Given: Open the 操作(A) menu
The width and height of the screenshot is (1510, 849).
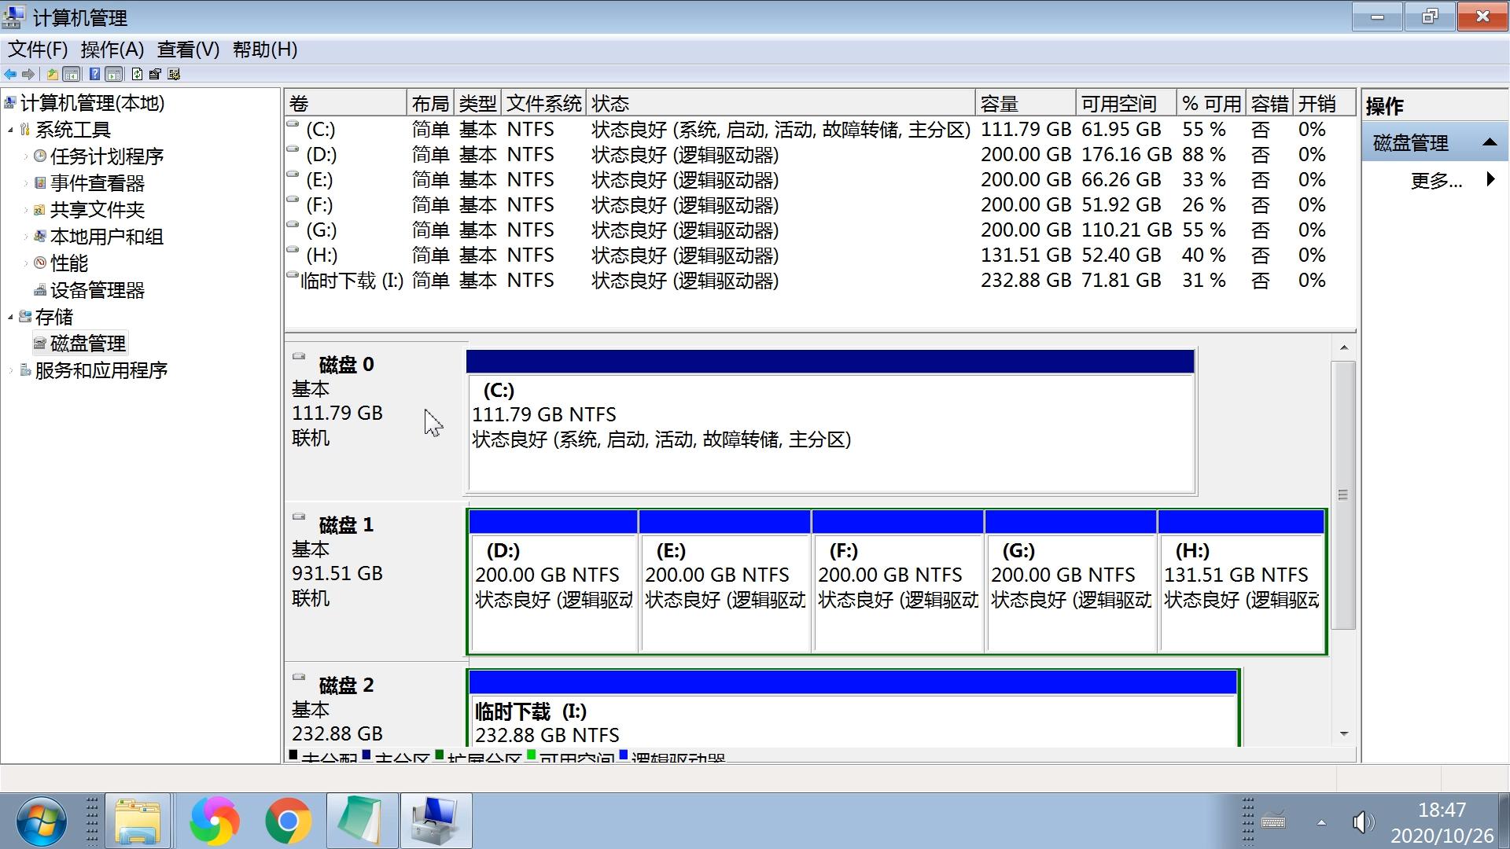Looking at the screenshot, I should pyautogui.click(x=112, y=50).
